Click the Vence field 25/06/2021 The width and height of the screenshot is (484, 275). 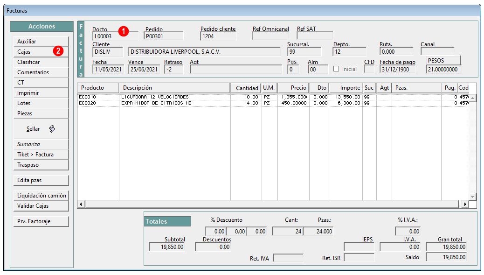144,69
